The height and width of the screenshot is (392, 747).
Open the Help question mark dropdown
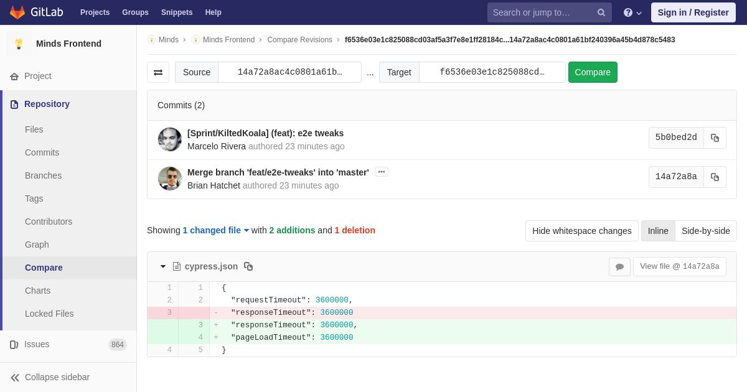632,12
